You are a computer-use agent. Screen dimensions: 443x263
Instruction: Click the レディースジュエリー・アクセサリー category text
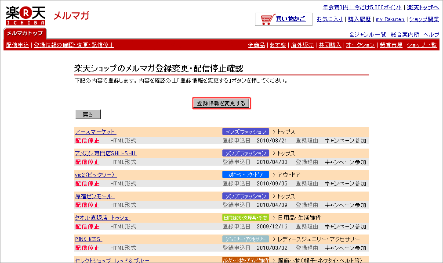[x=319, y=239]
